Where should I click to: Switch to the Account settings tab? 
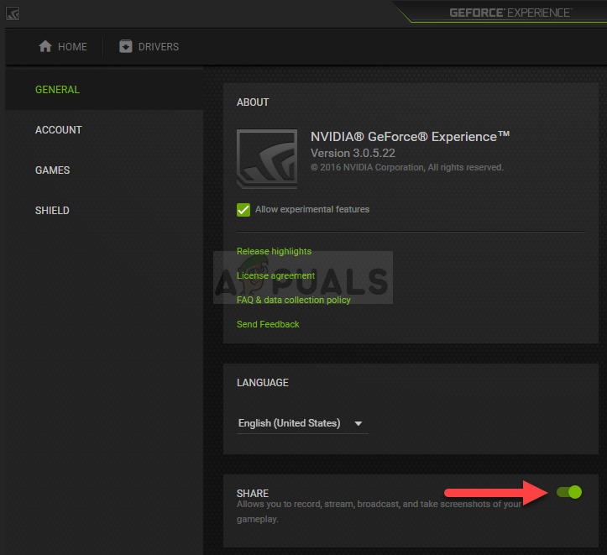[59, 130]
